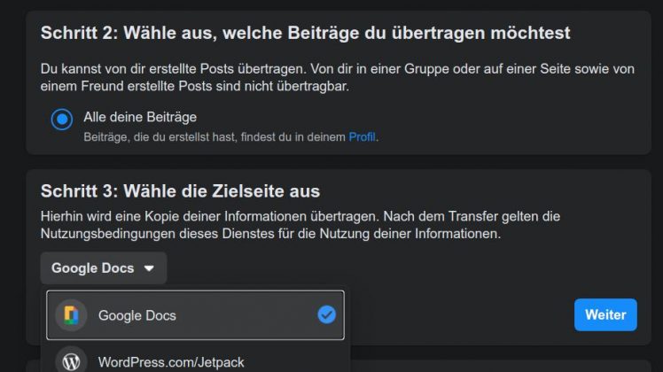This screenshot has height=372, width=663.
Task: Click the caret arrow next to Google Docs
Action: tap(149, 268)
